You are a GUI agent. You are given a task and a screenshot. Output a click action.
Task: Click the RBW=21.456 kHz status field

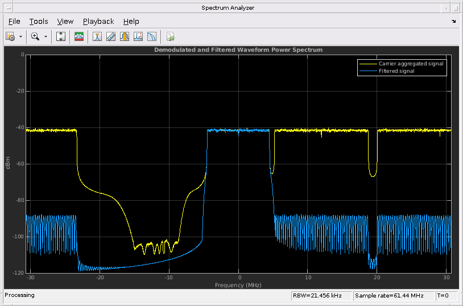320,296
